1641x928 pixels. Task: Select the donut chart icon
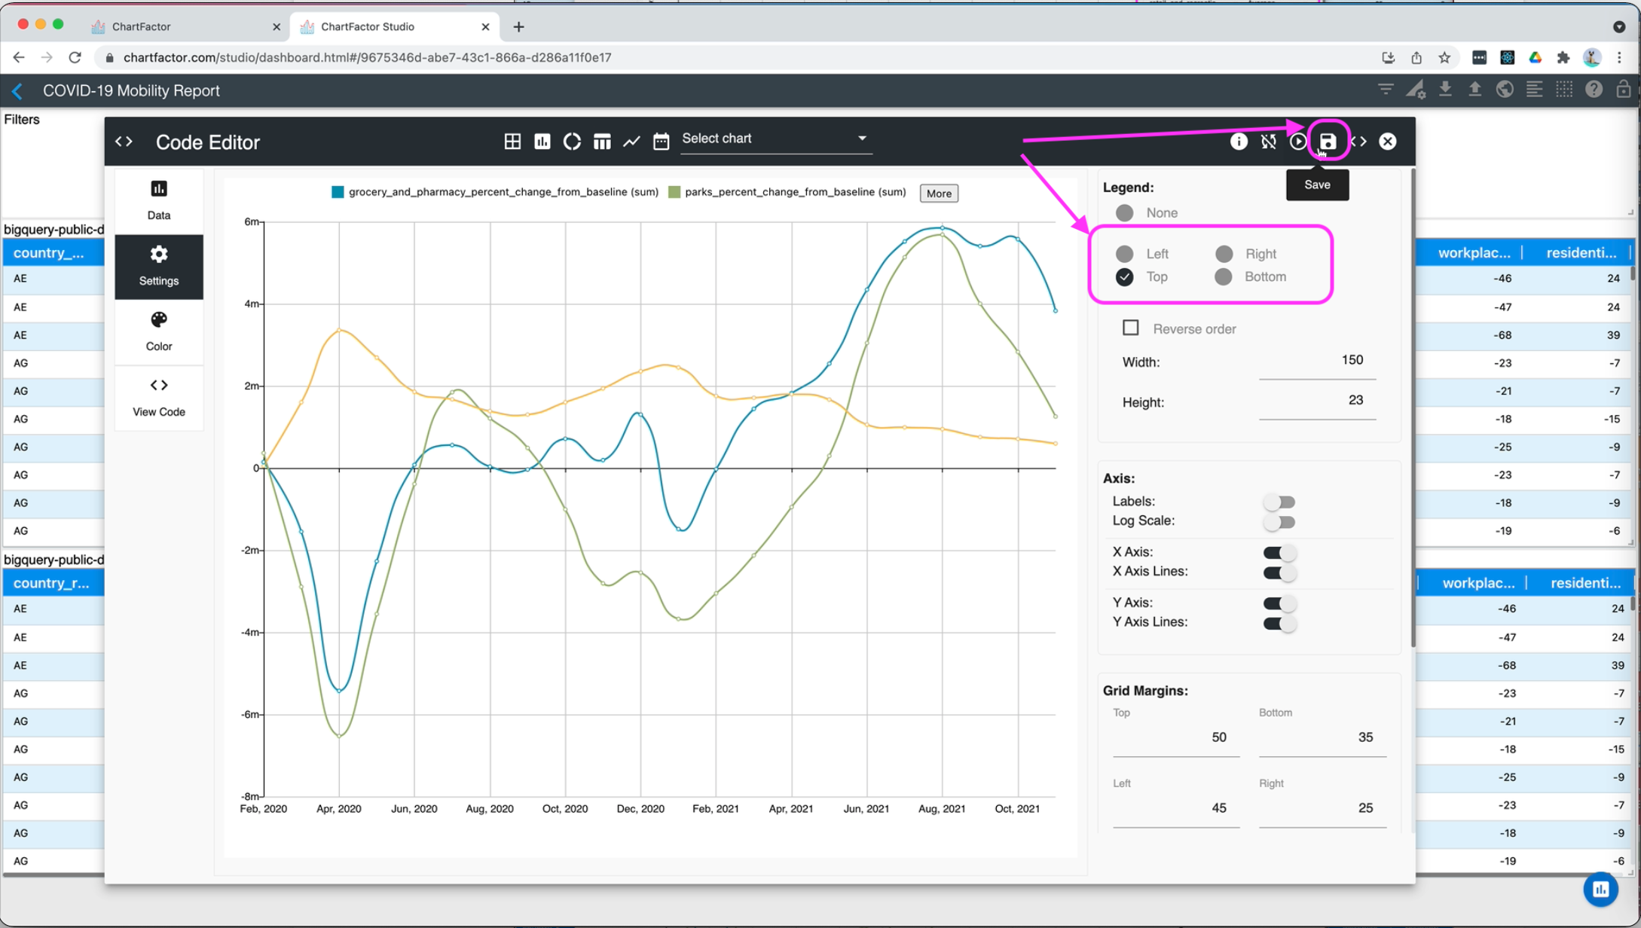click(x=572, y=142)
